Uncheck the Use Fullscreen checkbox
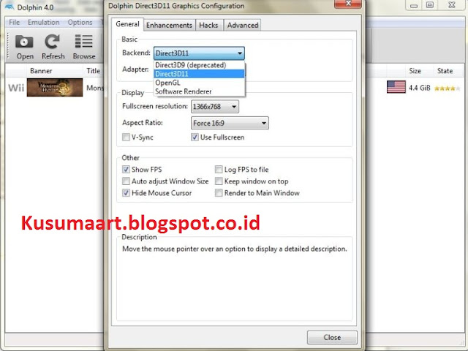 (x=195, y=137)
